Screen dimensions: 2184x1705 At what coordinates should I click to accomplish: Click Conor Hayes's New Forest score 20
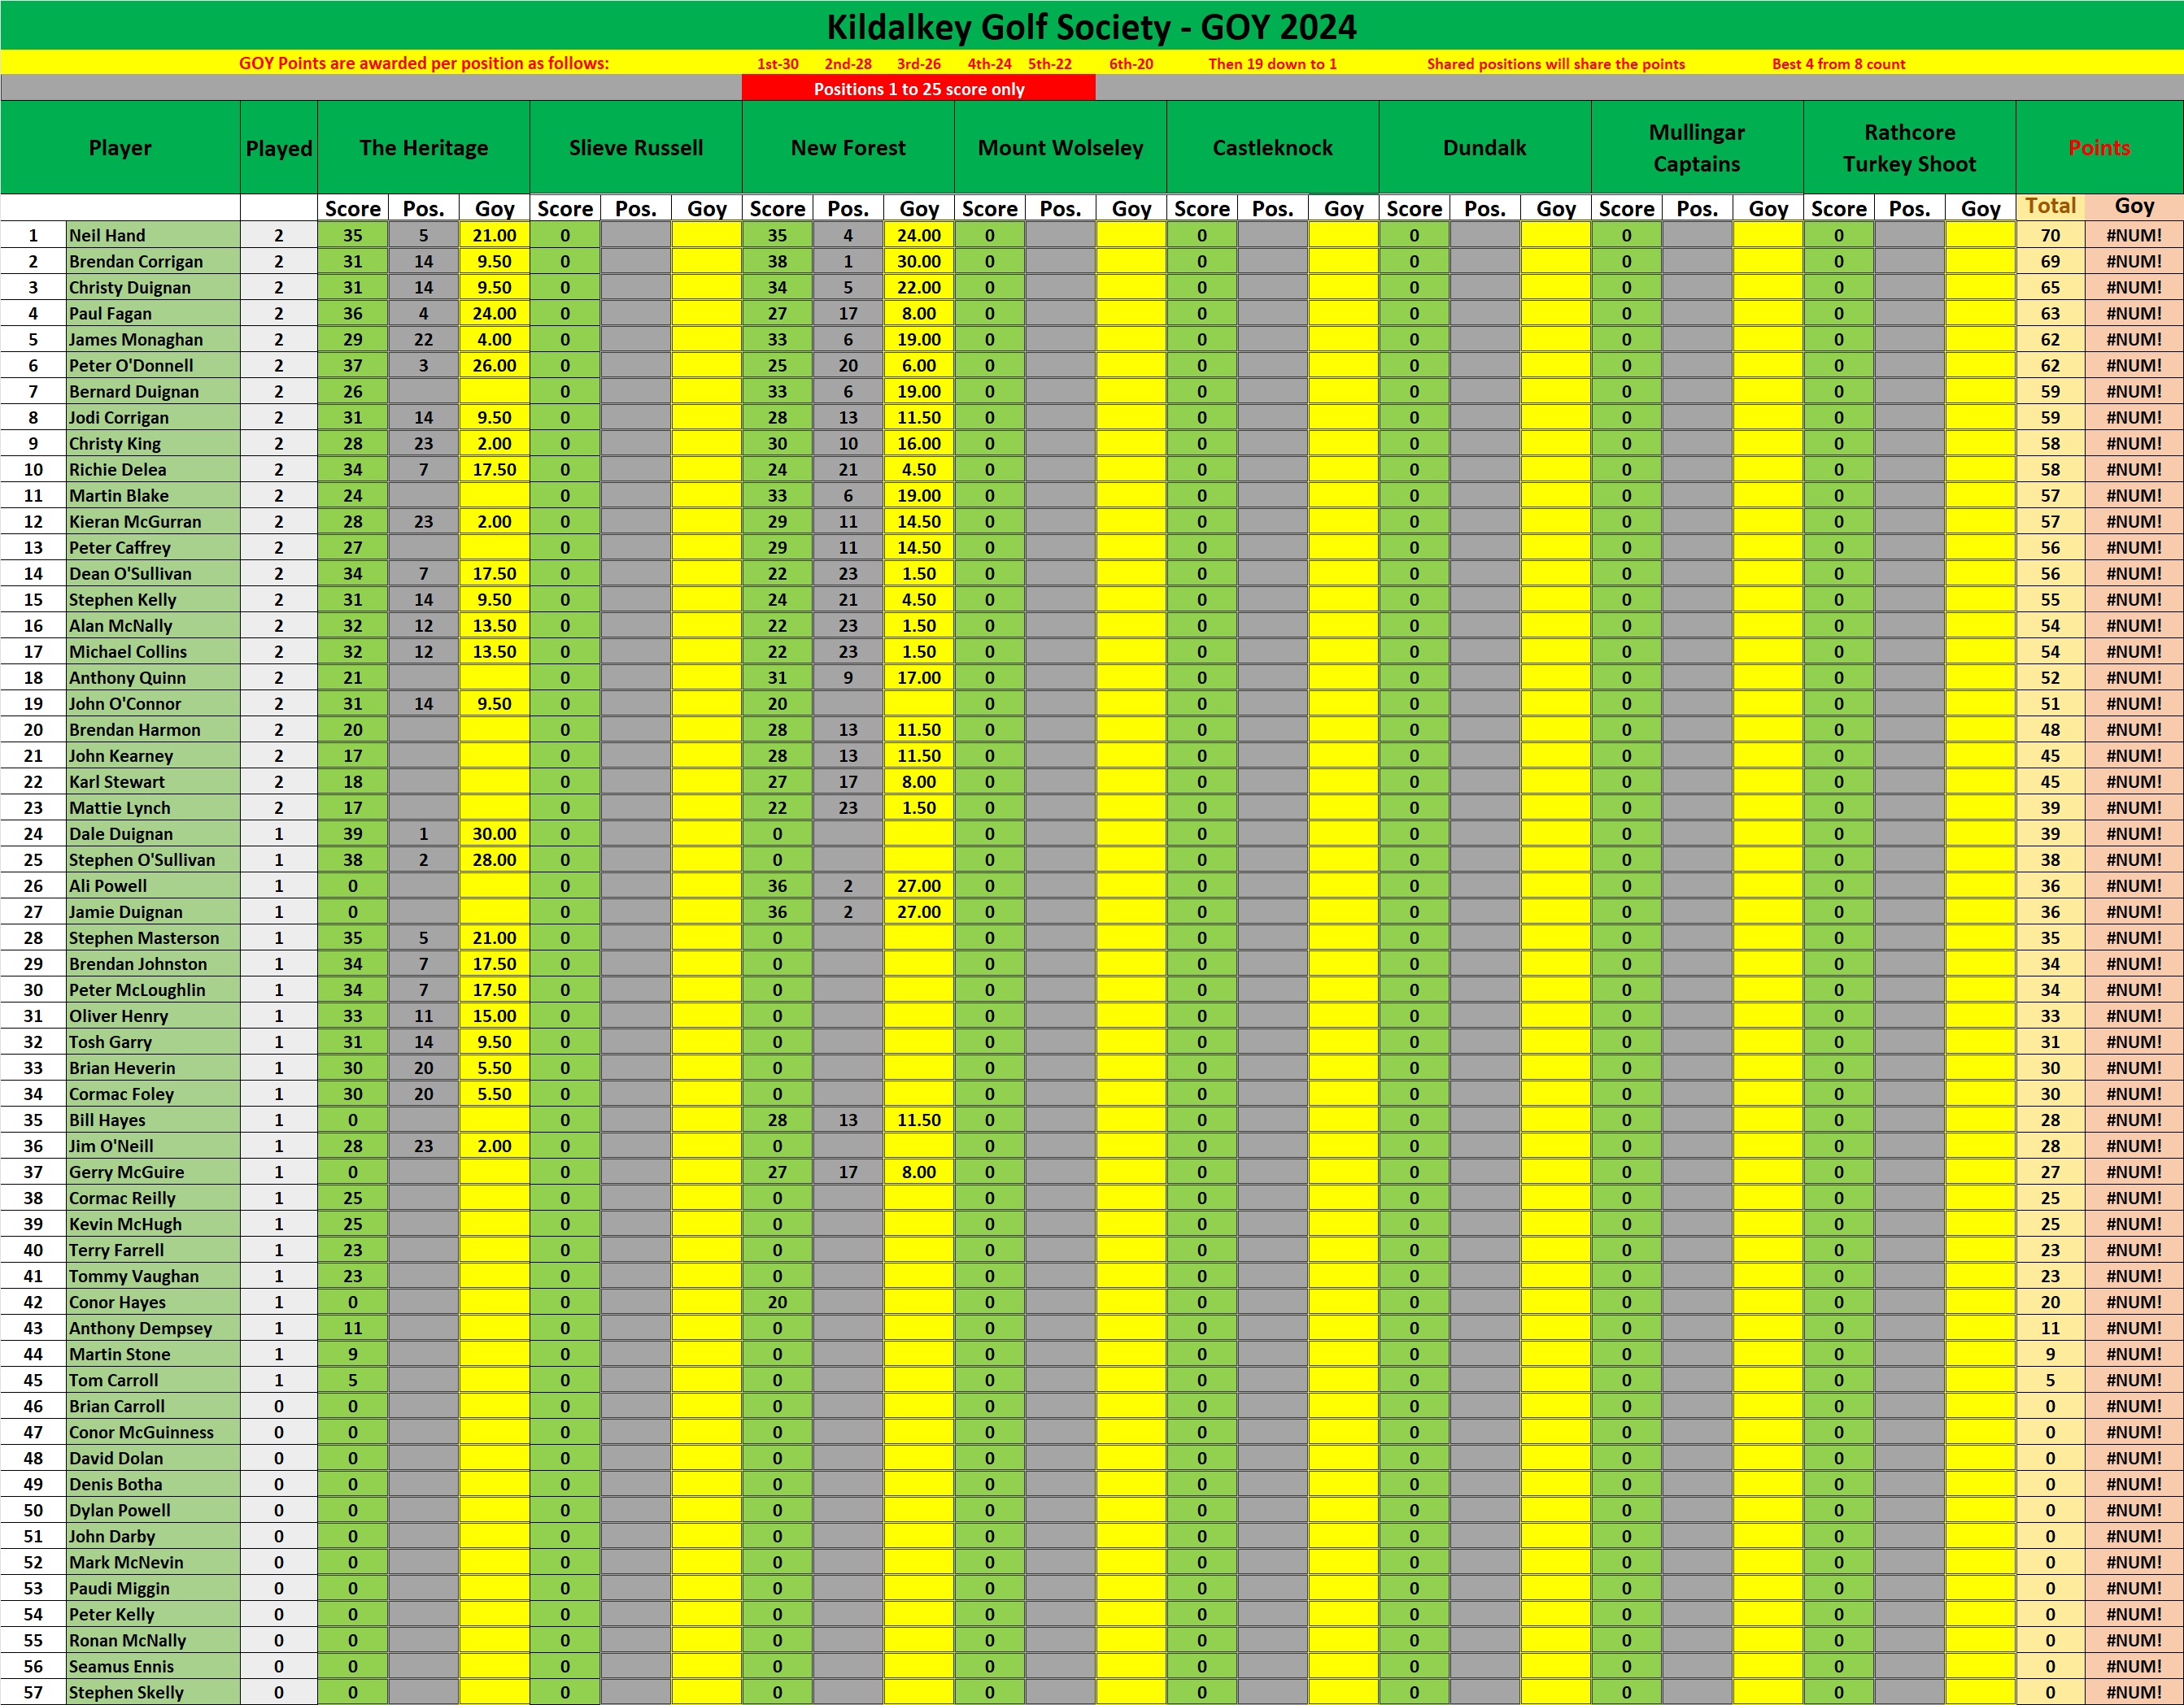tap(777, 1301)
